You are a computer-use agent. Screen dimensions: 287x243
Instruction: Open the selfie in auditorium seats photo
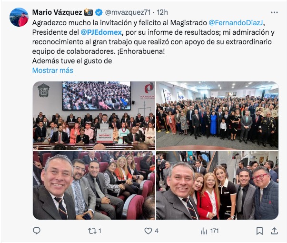pos(94,185)
